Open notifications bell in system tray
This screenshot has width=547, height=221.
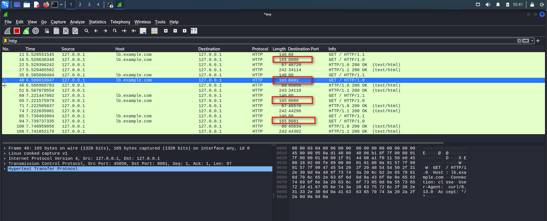(498, 5)
